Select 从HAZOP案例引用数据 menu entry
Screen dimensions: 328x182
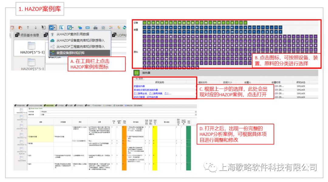point(73,34)
